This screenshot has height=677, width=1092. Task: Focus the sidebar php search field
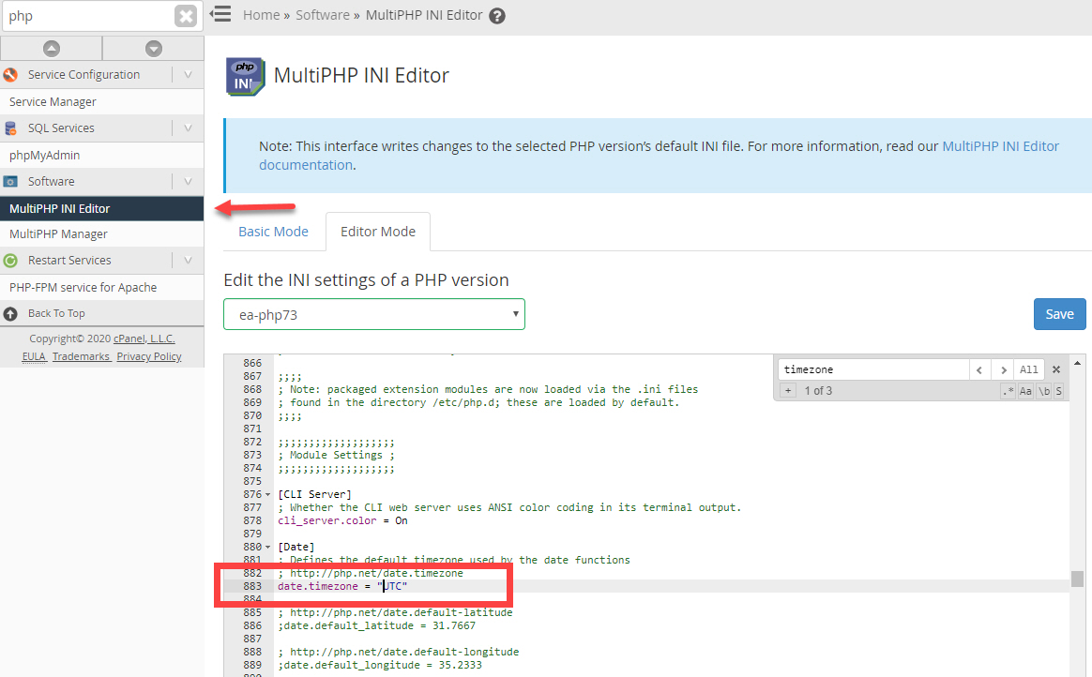[x=88, y=16]
